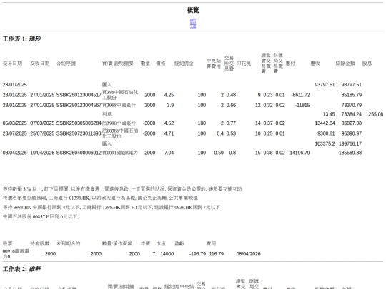Click trade date 05/03/2025
This screenshot has width=386, height=289.
pos(15,123)
